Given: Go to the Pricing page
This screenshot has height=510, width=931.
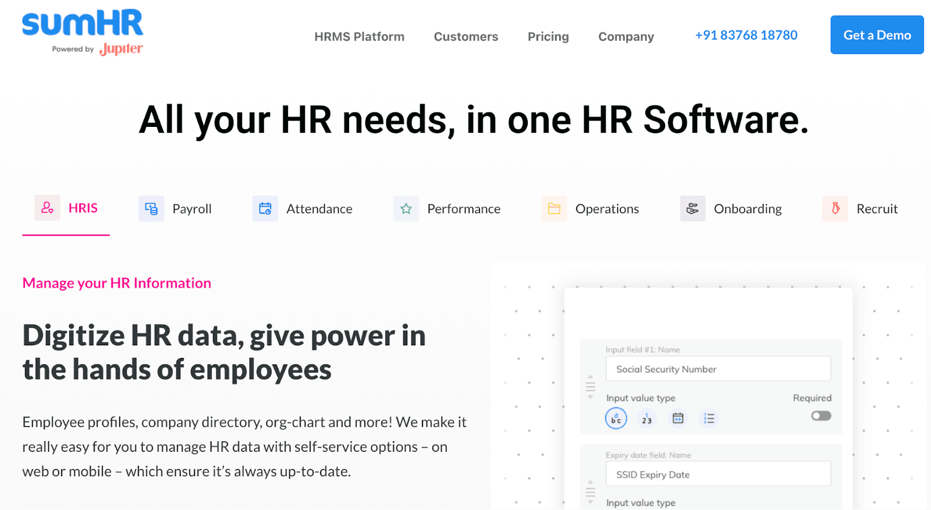Looking at the screenshot, I should click(548, 37).
